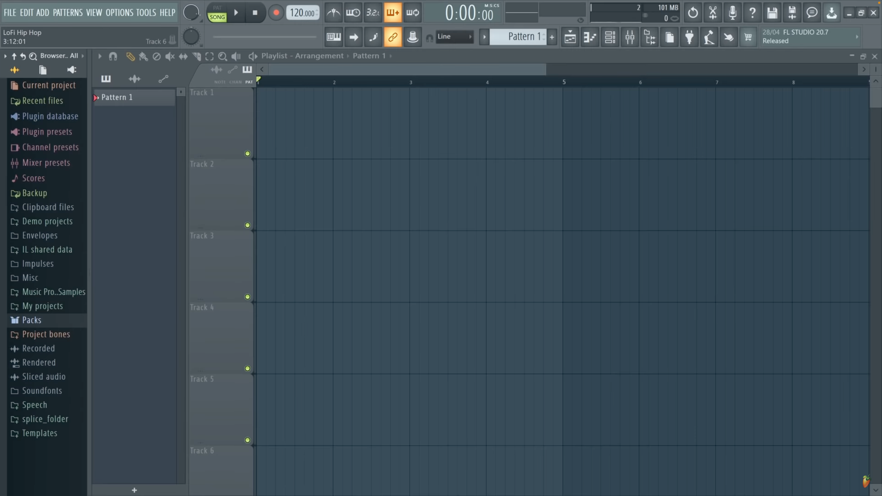Click the undo history icon
This screenshot has height=496, width=882.
click(693, 13)
